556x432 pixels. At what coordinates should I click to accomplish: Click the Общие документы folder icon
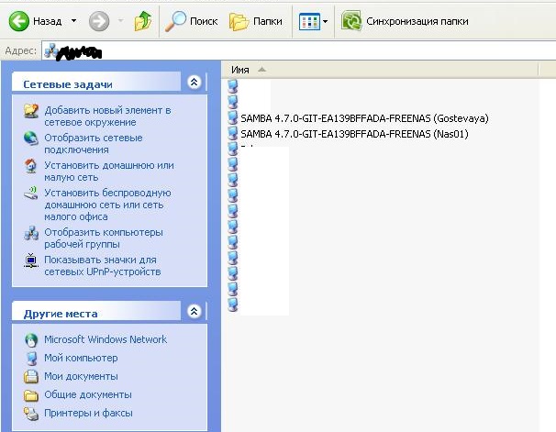31,395
